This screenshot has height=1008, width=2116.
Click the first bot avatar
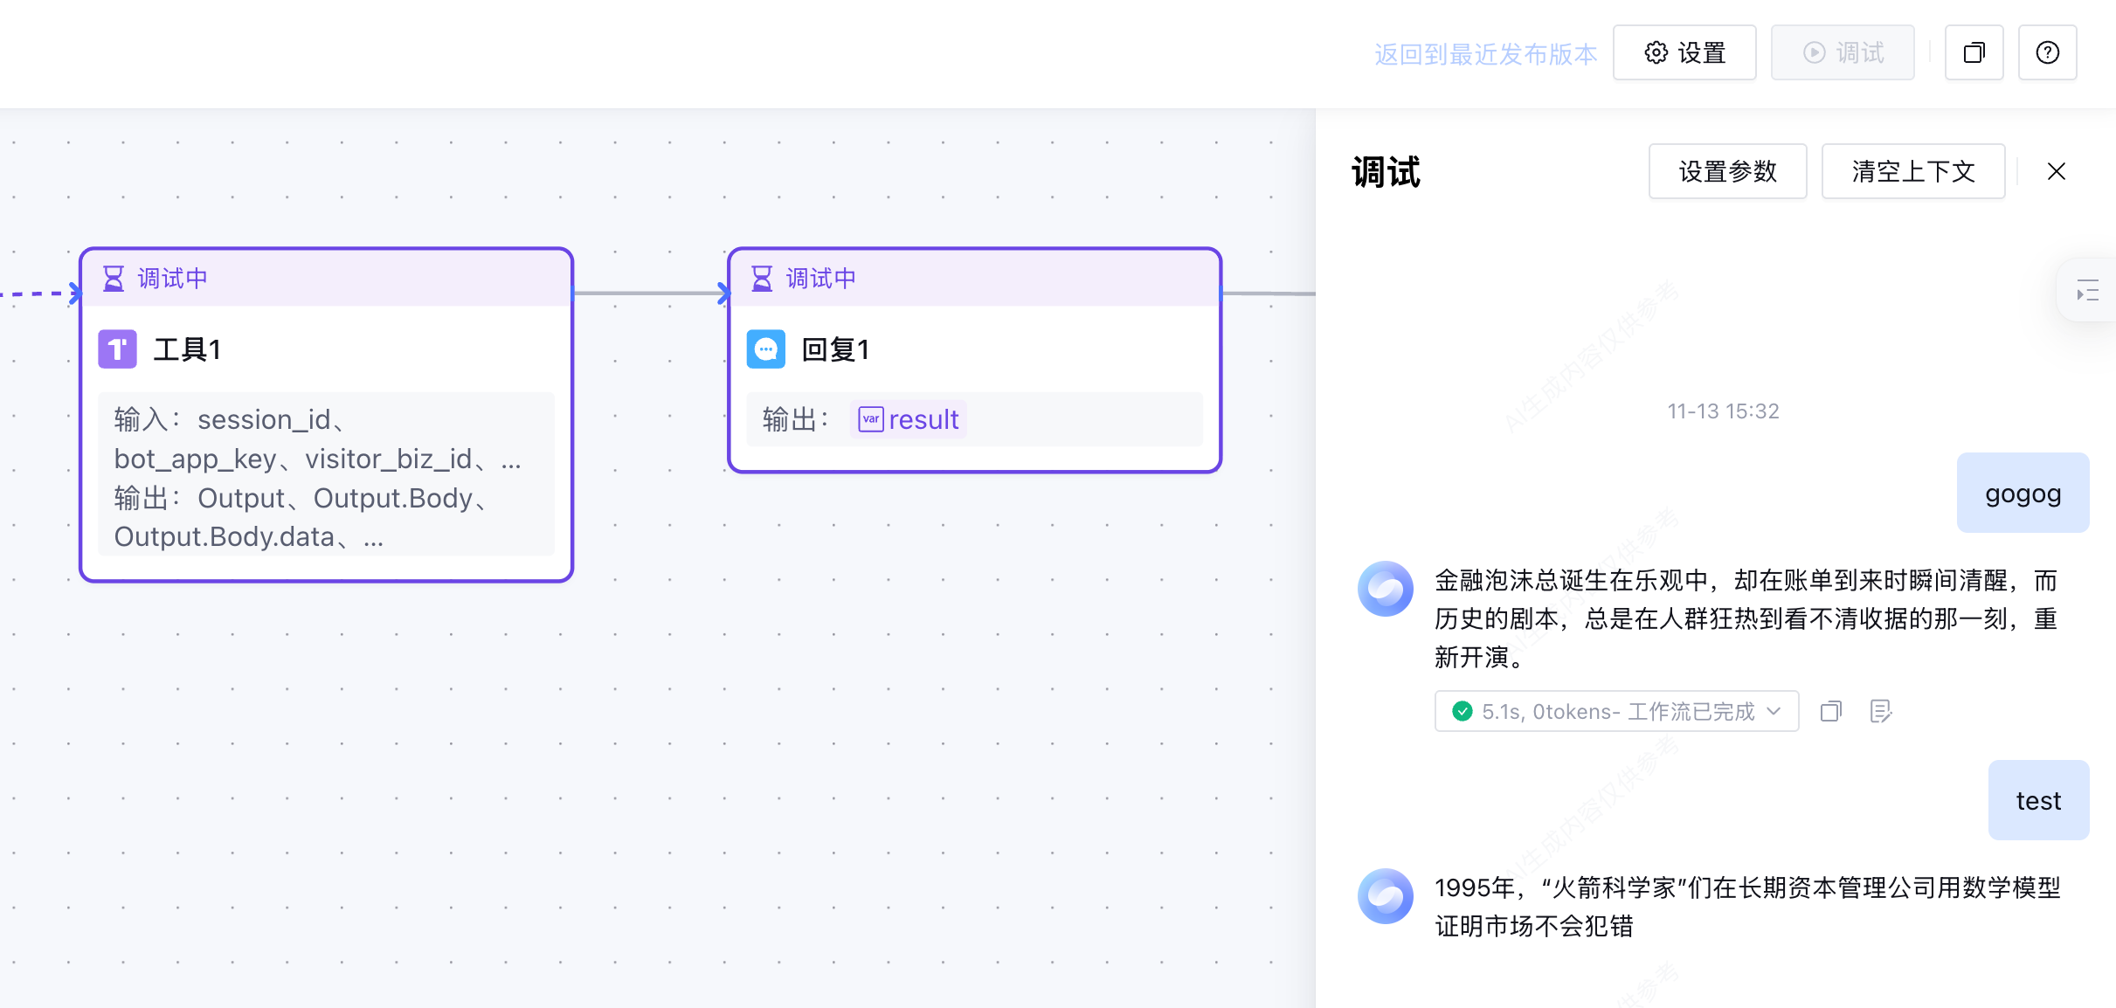click(1385, 589)
